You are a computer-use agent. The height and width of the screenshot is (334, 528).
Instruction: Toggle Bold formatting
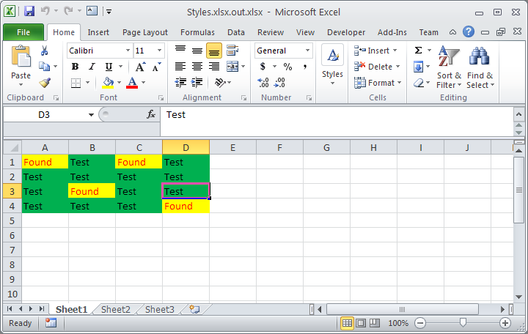[x=75, y=67]
